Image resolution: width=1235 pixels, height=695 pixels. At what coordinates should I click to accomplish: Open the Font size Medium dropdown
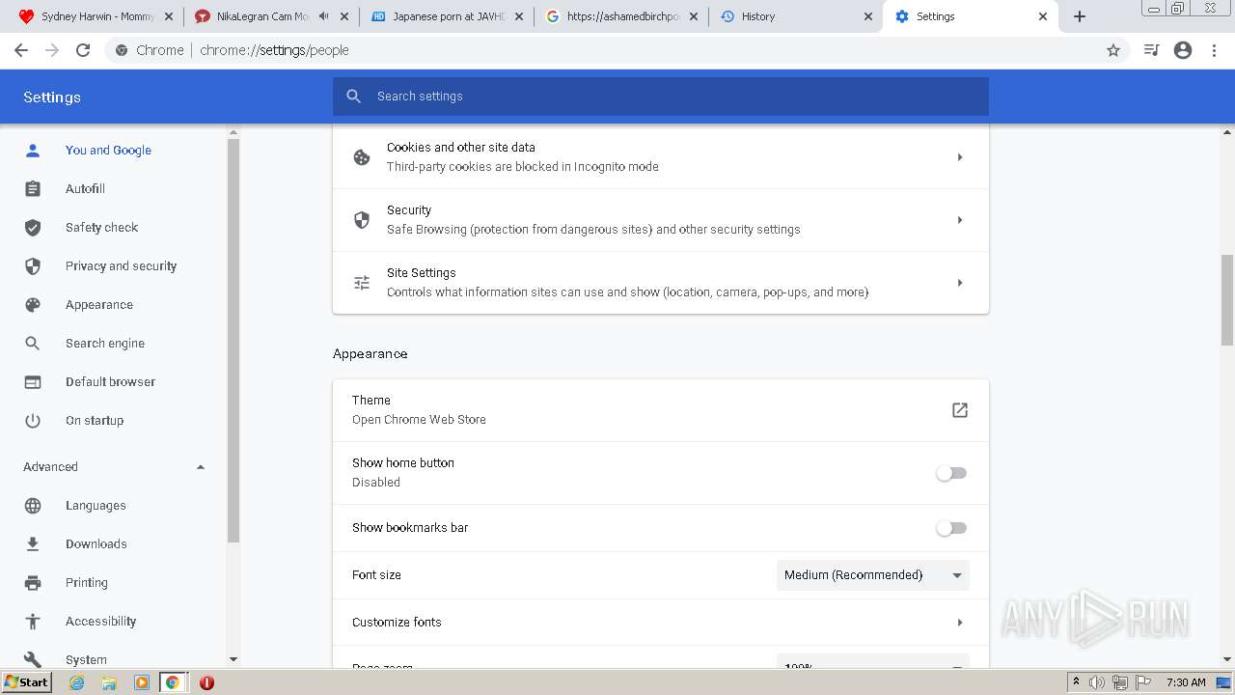tap(873, 575)
